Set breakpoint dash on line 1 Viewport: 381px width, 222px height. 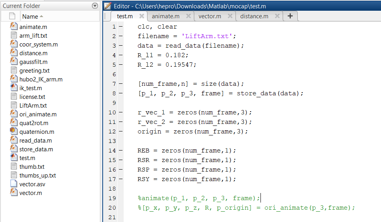coord(121,27)
